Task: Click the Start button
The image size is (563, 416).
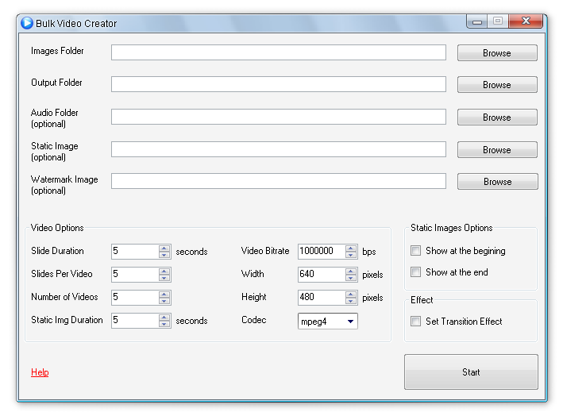Action: tap(471, 372)
